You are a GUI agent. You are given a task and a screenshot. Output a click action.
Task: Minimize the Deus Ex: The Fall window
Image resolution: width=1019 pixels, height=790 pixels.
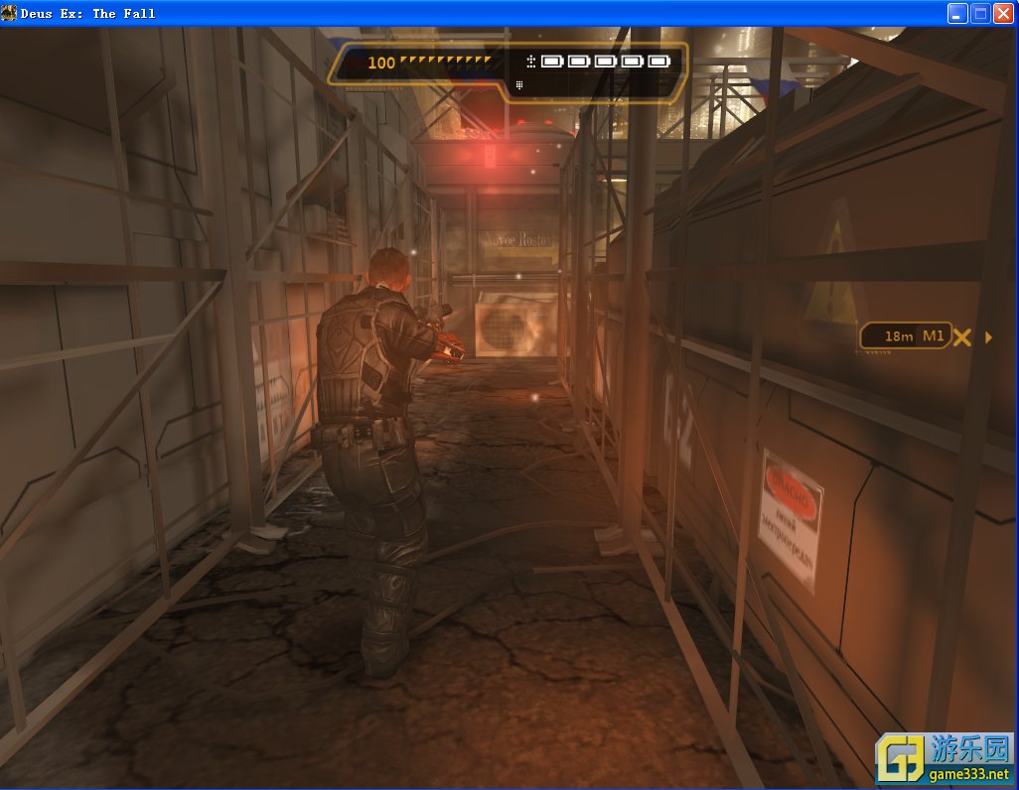[957, 13]
